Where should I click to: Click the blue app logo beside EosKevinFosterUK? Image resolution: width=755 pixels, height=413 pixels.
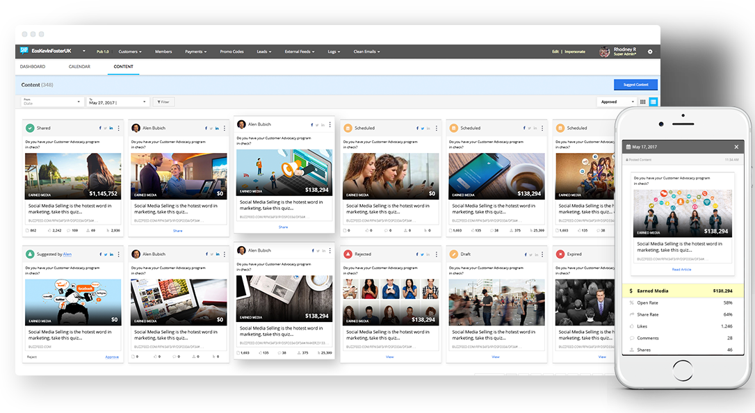coord(24,51)
